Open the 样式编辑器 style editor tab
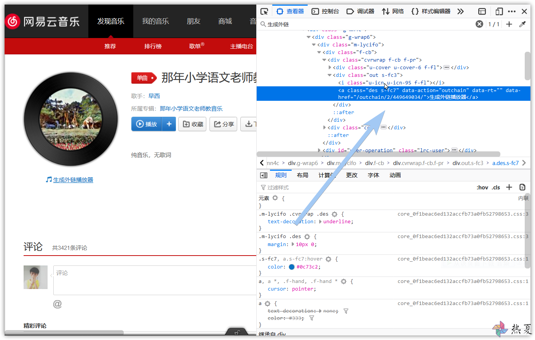This screenshot has width=535, height=340. point(431,11)
